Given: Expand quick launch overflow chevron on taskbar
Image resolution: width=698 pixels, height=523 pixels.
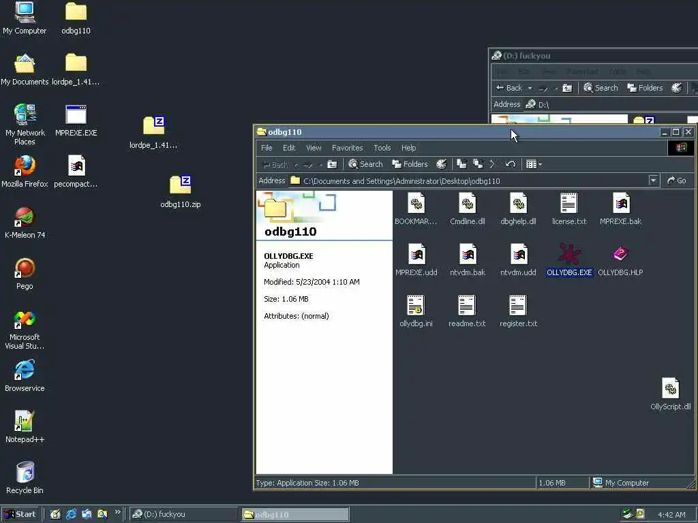Looking at the screenshot, I should click(117, 512).
